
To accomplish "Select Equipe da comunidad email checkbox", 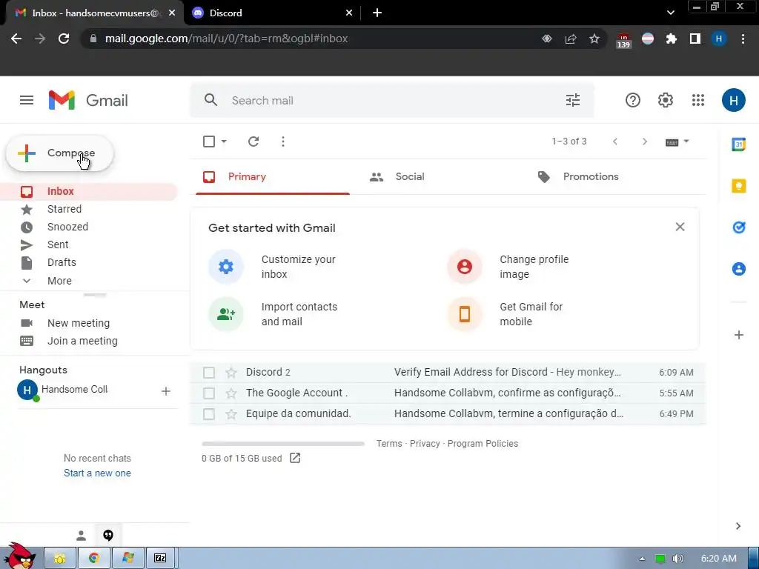I will [208, 413].
